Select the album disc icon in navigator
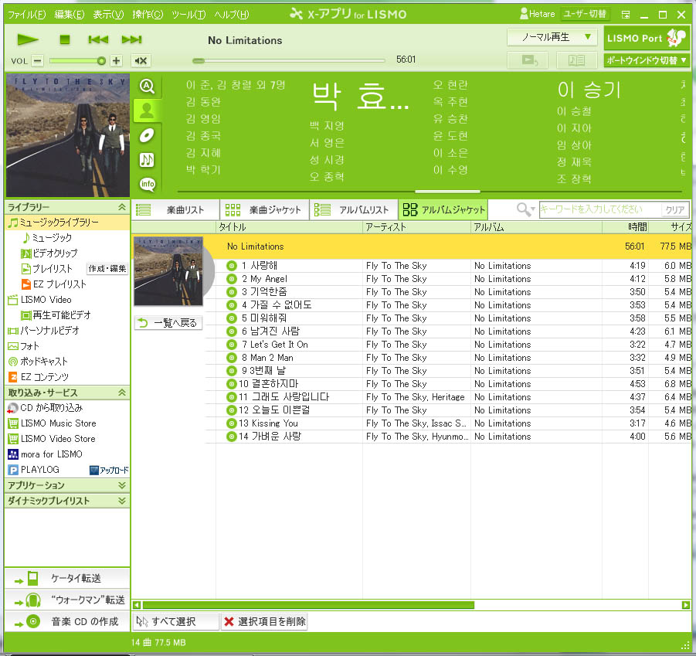 (x=147, y=135)
